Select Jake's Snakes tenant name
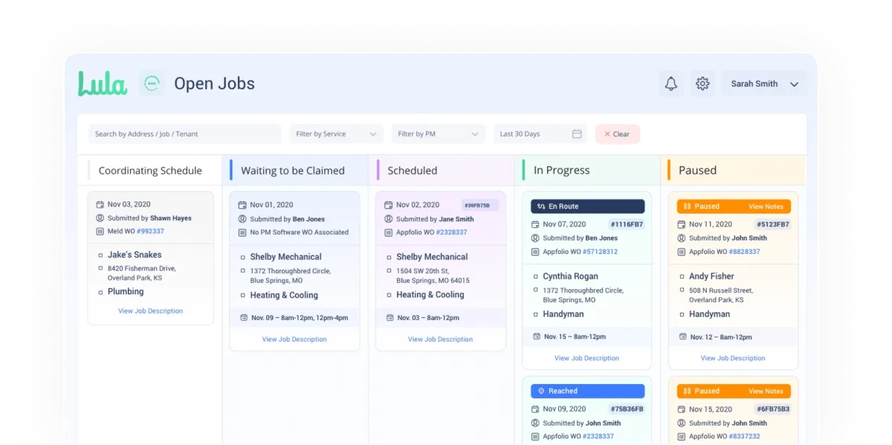Screen dimensions: 892x445 coord(135,255)
